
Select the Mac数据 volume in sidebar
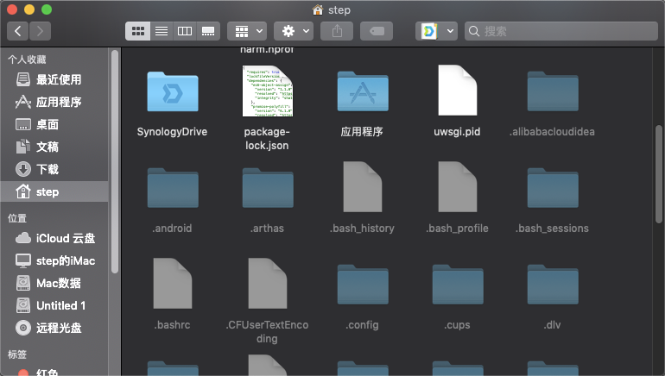click(54, 283)
